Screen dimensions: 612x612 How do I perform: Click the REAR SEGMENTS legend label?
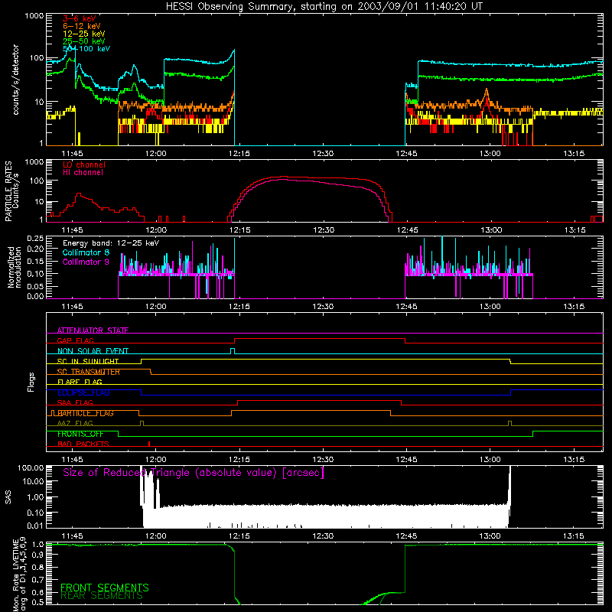(102, 596)
